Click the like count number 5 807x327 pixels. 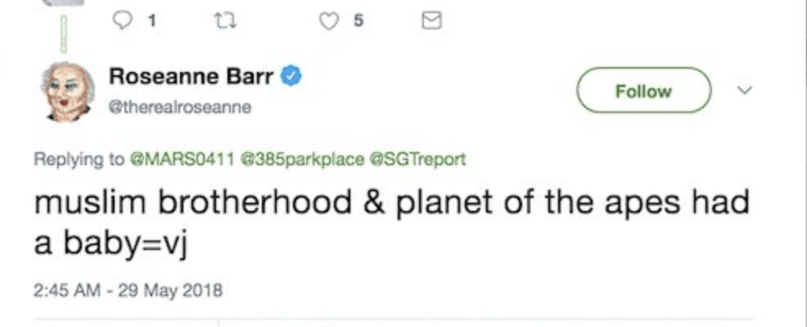tap(358, 22)
